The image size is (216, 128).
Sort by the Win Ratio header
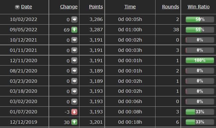click(198, 7)
